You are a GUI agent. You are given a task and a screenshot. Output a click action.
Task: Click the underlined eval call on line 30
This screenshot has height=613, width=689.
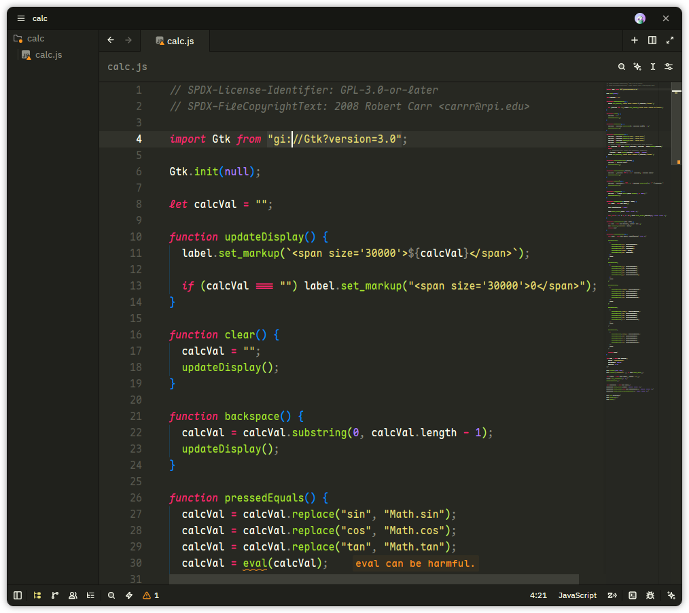255,563
